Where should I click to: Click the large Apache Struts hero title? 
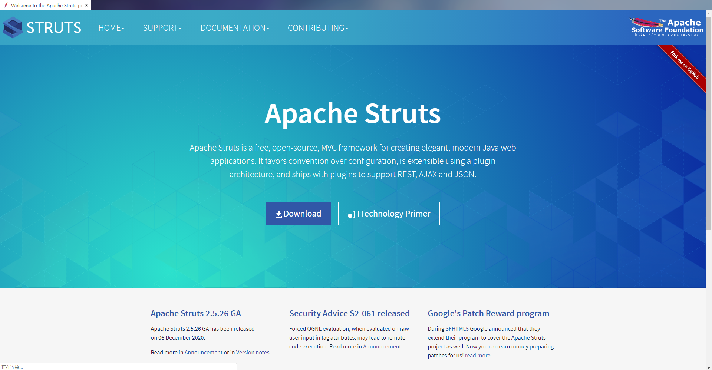tap(353, 113)
